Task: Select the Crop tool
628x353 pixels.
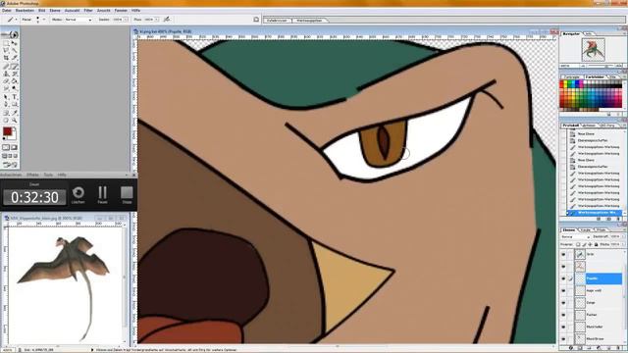Action: (6, 59)
